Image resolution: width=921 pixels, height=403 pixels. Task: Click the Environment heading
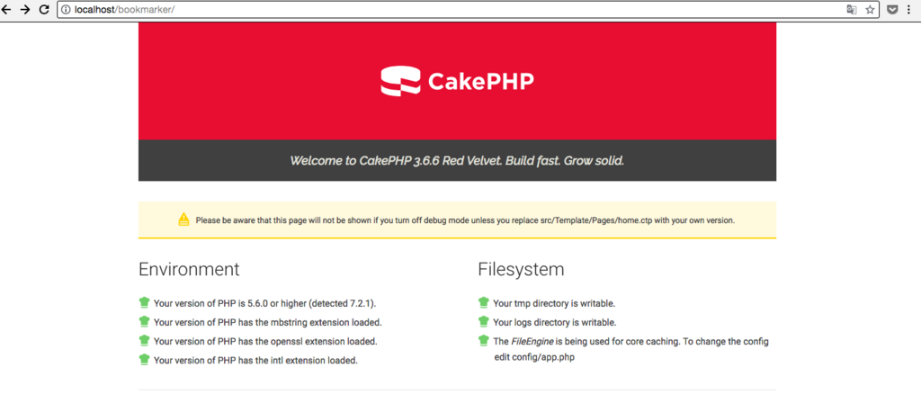point(189,269)
